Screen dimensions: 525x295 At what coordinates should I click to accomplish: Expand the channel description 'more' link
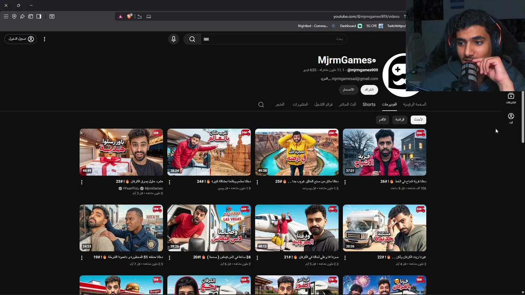pyautogui.click(x=326, y=79)
